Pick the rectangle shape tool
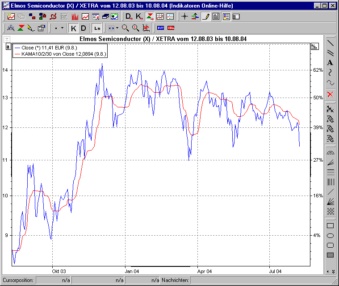This screenshot has height=286, width=339. 331,226
